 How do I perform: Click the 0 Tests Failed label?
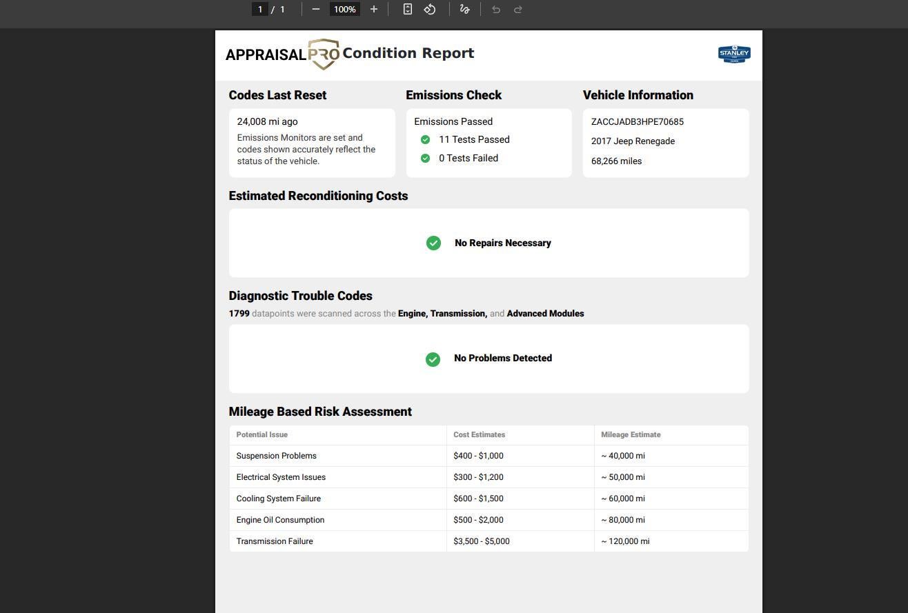coord(468,159)
